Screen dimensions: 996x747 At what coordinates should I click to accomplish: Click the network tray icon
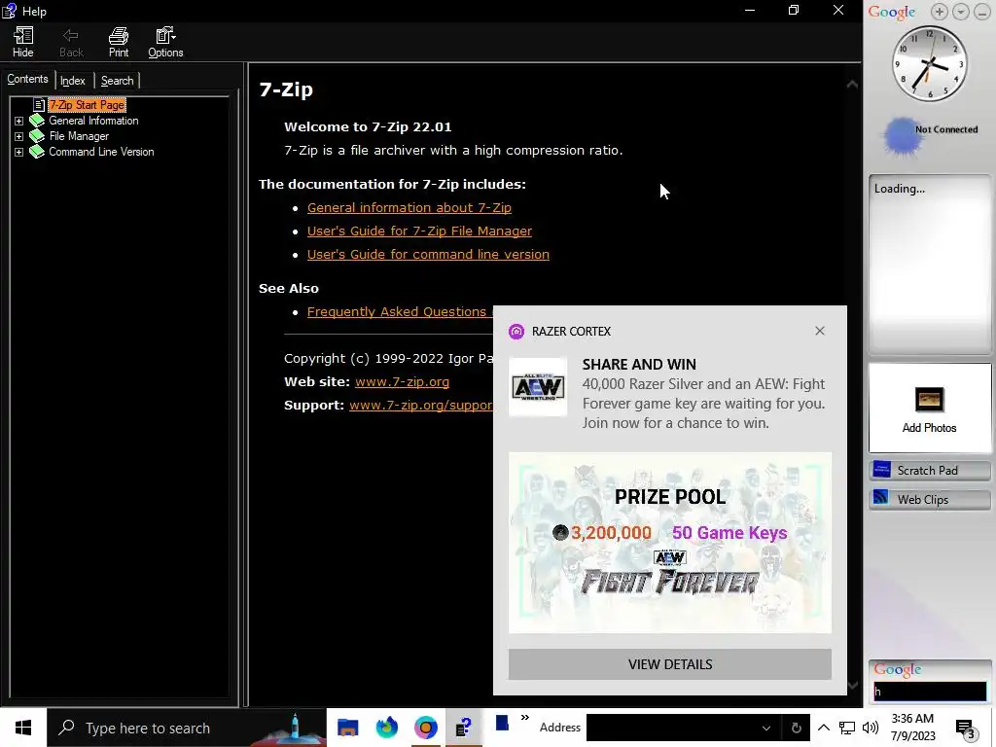click(x=847, y=728)
